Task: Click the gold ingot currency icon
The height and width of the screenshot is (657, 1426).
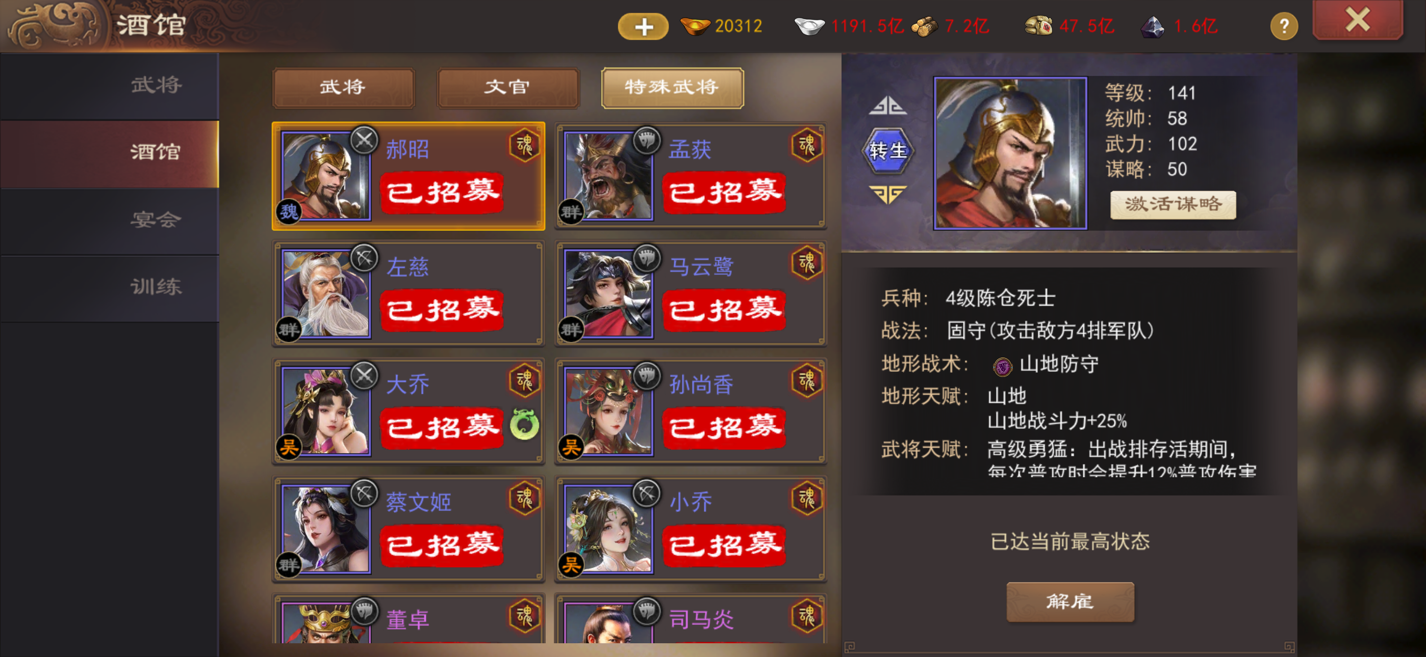Action: pyautogui.click(x=695, y=26)
